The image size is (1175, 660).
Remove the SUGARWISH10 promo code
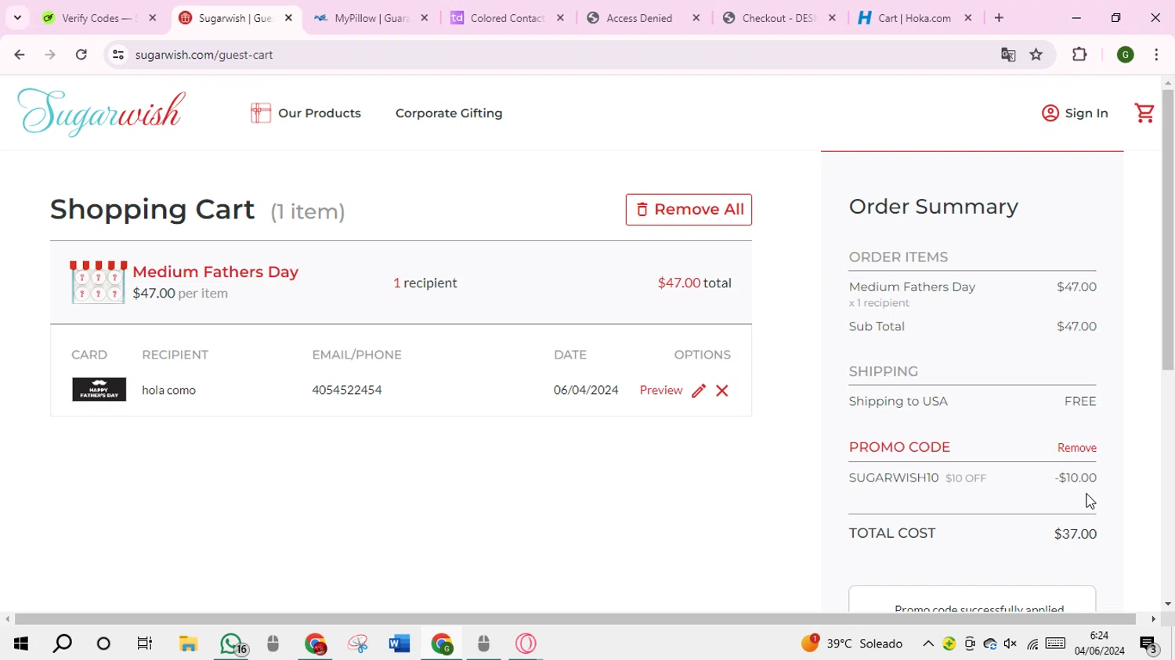coord(1077,448)
